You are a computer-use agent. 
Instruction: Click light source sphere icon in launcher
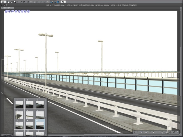(x=170, y=132)
